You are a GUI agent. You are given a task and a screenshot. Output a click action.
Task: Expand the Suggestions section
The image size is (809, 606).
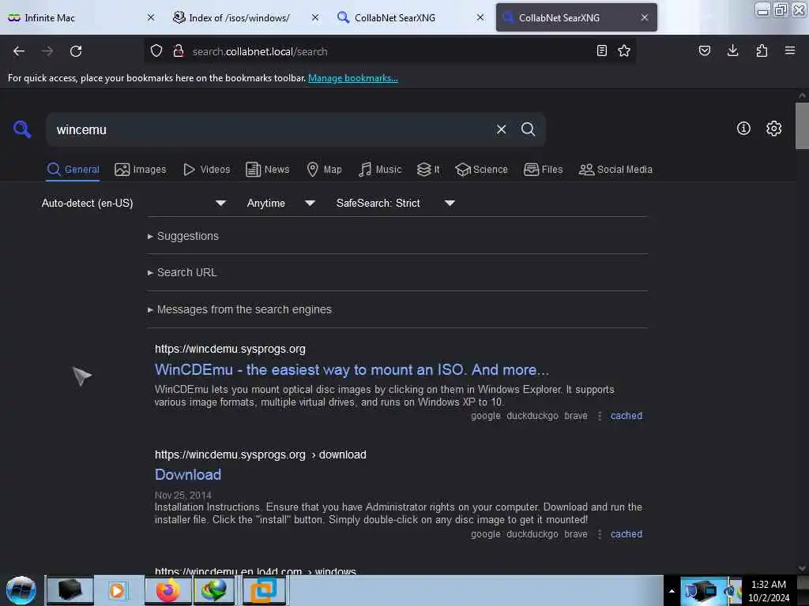(x=183, y=236)
